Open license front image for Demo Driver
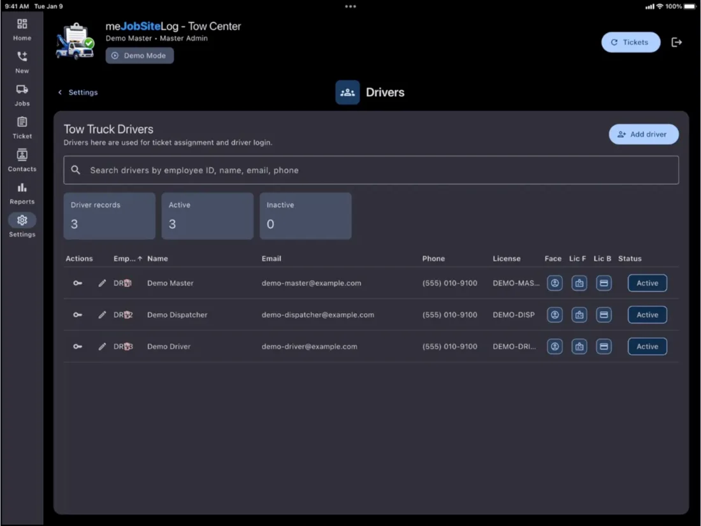The width and height of the screenshot is (701, 526). coord(579,347)
